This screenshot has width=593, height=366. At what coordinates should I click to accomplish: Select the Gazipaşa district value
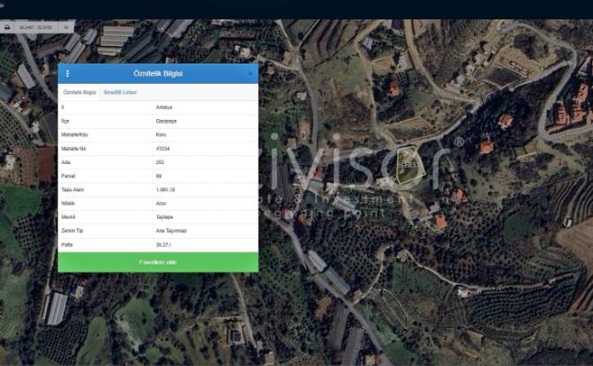coord(166,121)
